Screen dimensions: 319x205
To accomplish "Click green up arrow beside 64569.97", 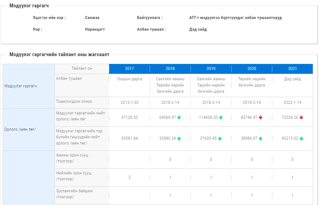I will [179, 117].
